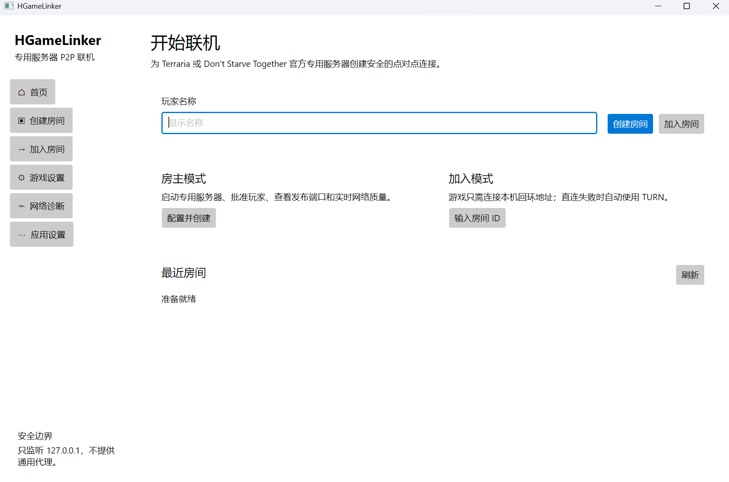Screen dimensions: 729x482
Task: Open 加入房间 from the sidebar
Action: pos(41,149)
